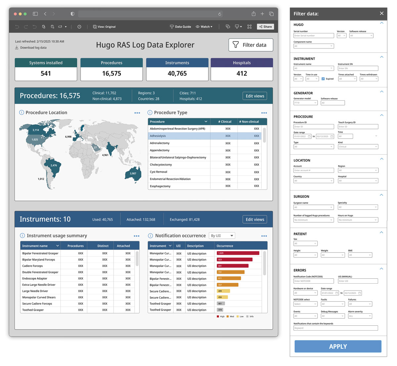Click the info icon beside Procedure Location
The width and height of the screenshot is (397, 366).
pyautogui.click(x=22, y=113)
